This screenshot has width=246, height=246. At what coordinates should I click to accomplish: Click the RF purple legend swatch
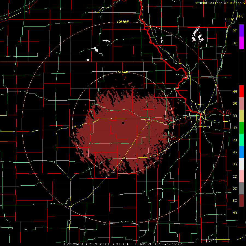point(241,31)
